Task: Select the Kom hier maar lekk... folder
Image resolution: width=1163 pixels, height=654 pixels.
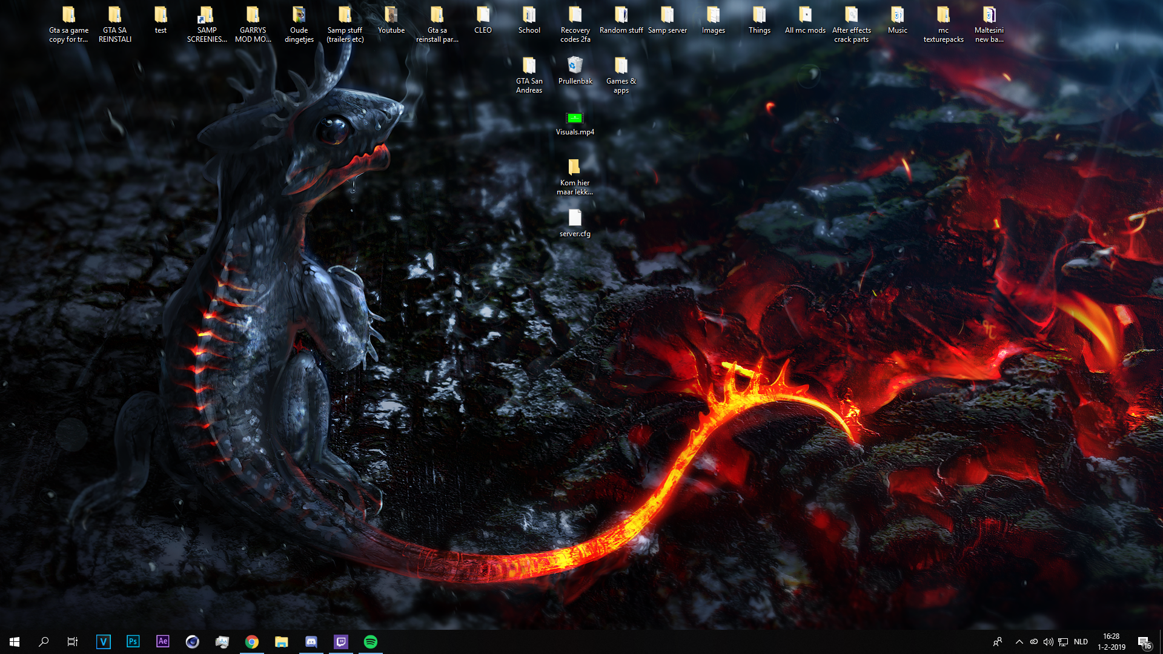Action: coord(575,177)
